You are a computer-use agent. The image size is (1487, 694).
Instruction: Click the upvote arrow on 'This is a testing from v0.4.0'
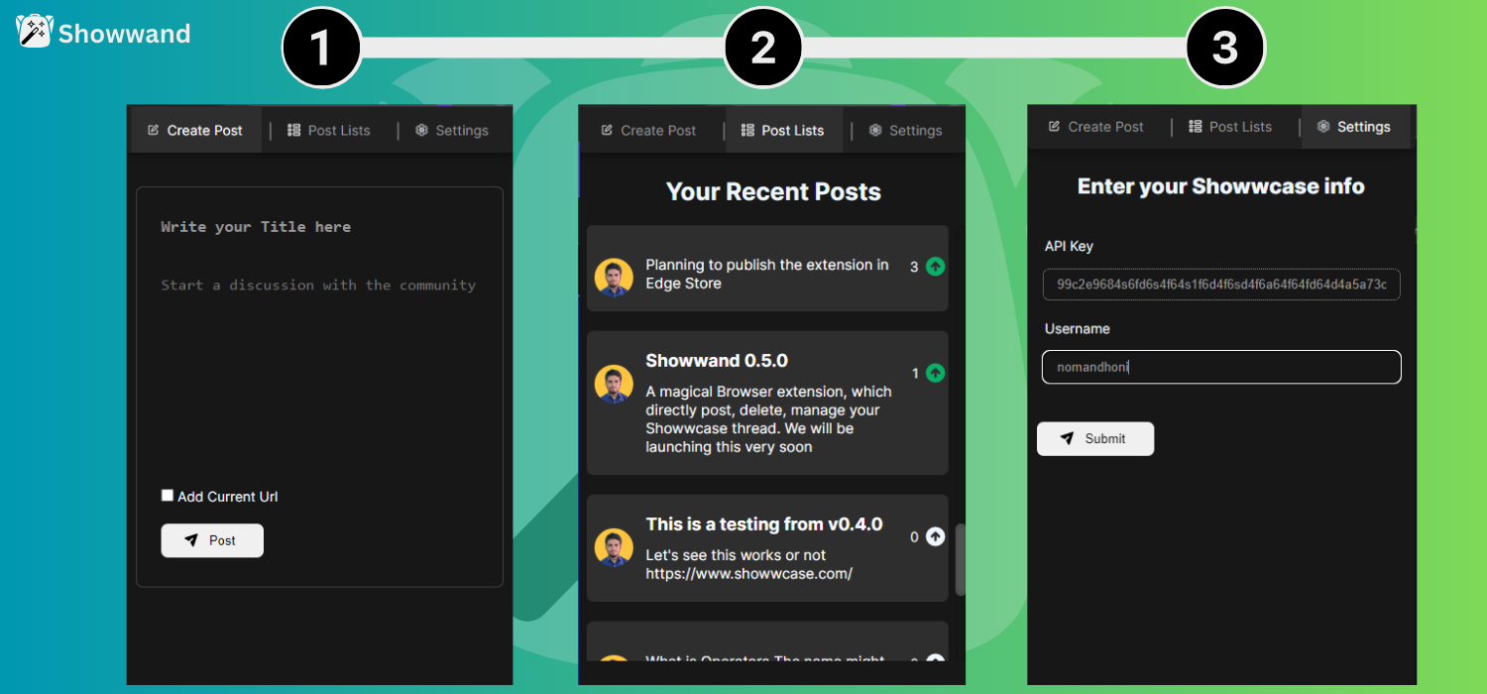[x=933, y=536]
